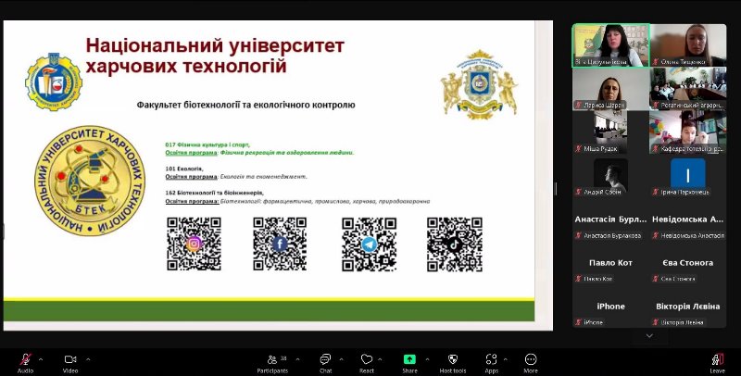The width and height of the screenshot is (741, 376).
Task: Click "Освітня програма" under 101 Екологія
Action: [x=191, y=176]
